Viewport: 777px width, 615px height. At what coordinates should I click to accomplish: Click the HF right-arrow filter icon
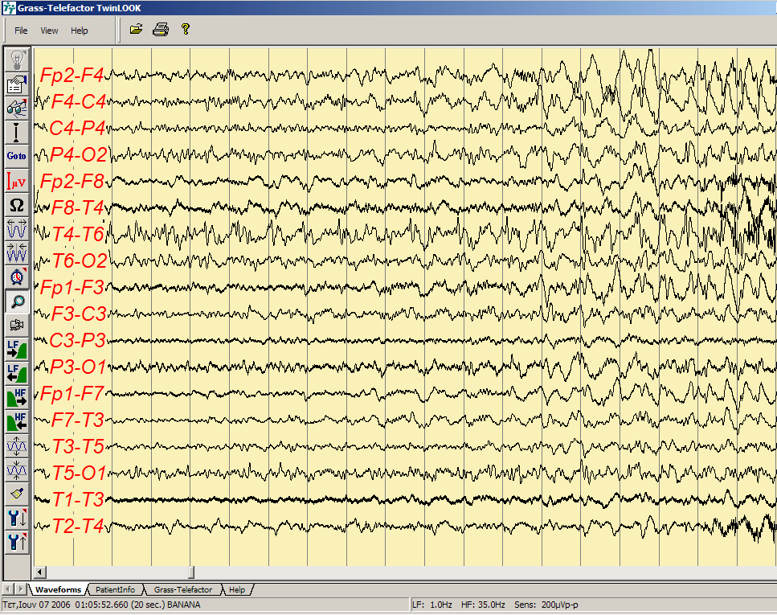17,397
